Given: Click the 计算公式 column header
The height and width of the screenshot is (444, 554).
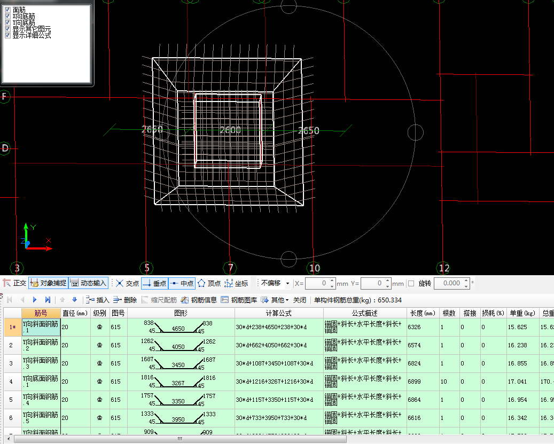Looking at the screenshot, I should [x=279, y=313].
